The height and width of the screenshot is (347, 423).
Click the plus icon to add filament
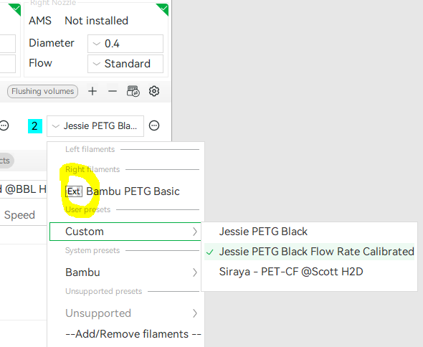(92, 91)
